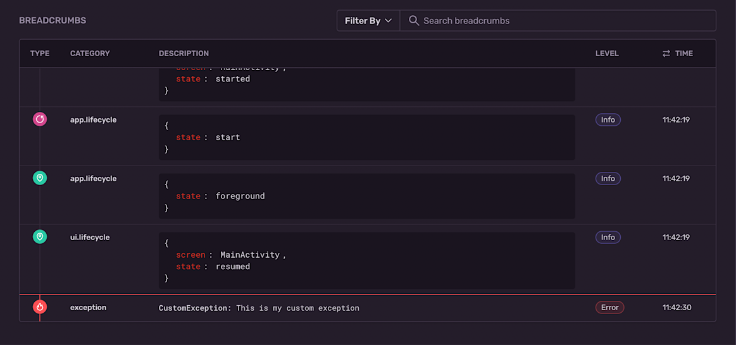Viewport: 736px width, 345px height.
Task: Click the Info badge on foreground row
Action: click(608, 178)
